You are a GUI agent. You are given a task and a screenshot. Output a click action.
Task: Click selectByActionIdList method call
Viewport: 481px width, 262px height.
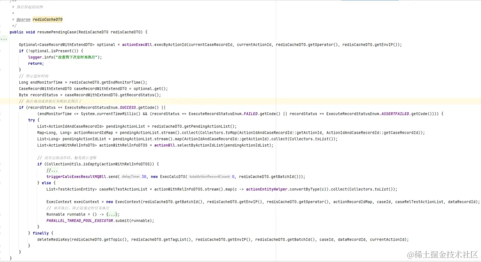click(x=200, y=146)
